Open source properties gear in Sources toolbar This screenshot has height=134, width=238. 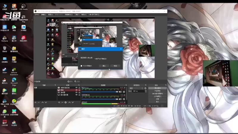(x=65, y=102)
